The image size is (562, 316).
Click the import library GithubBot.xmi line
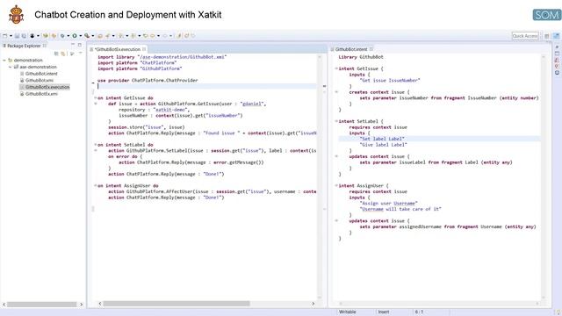point(162,57)
